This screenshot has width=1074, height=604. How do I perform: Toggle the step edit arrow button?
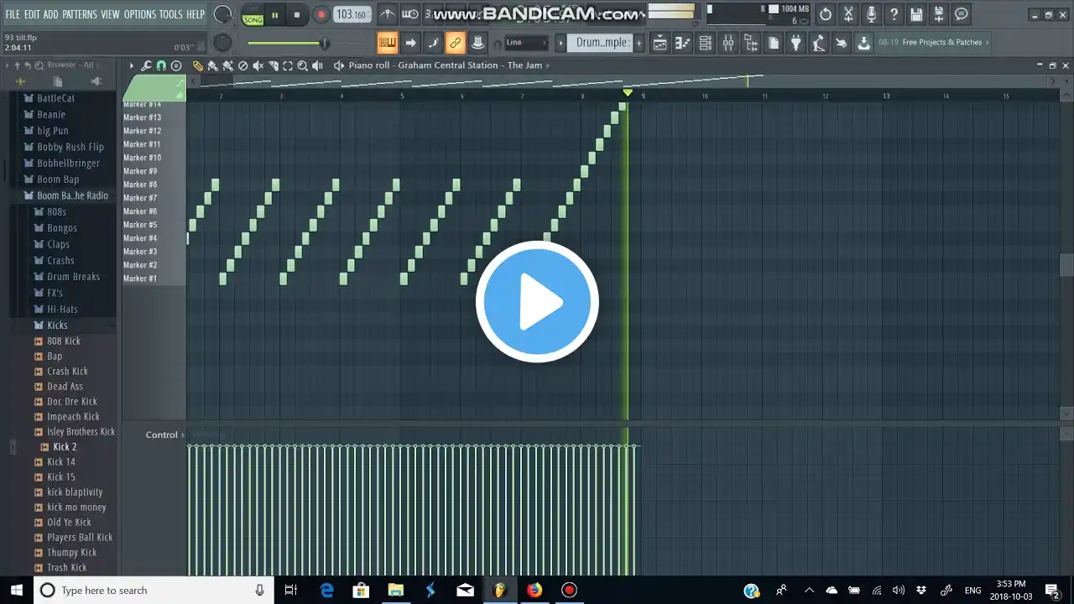tap(410, 43)
